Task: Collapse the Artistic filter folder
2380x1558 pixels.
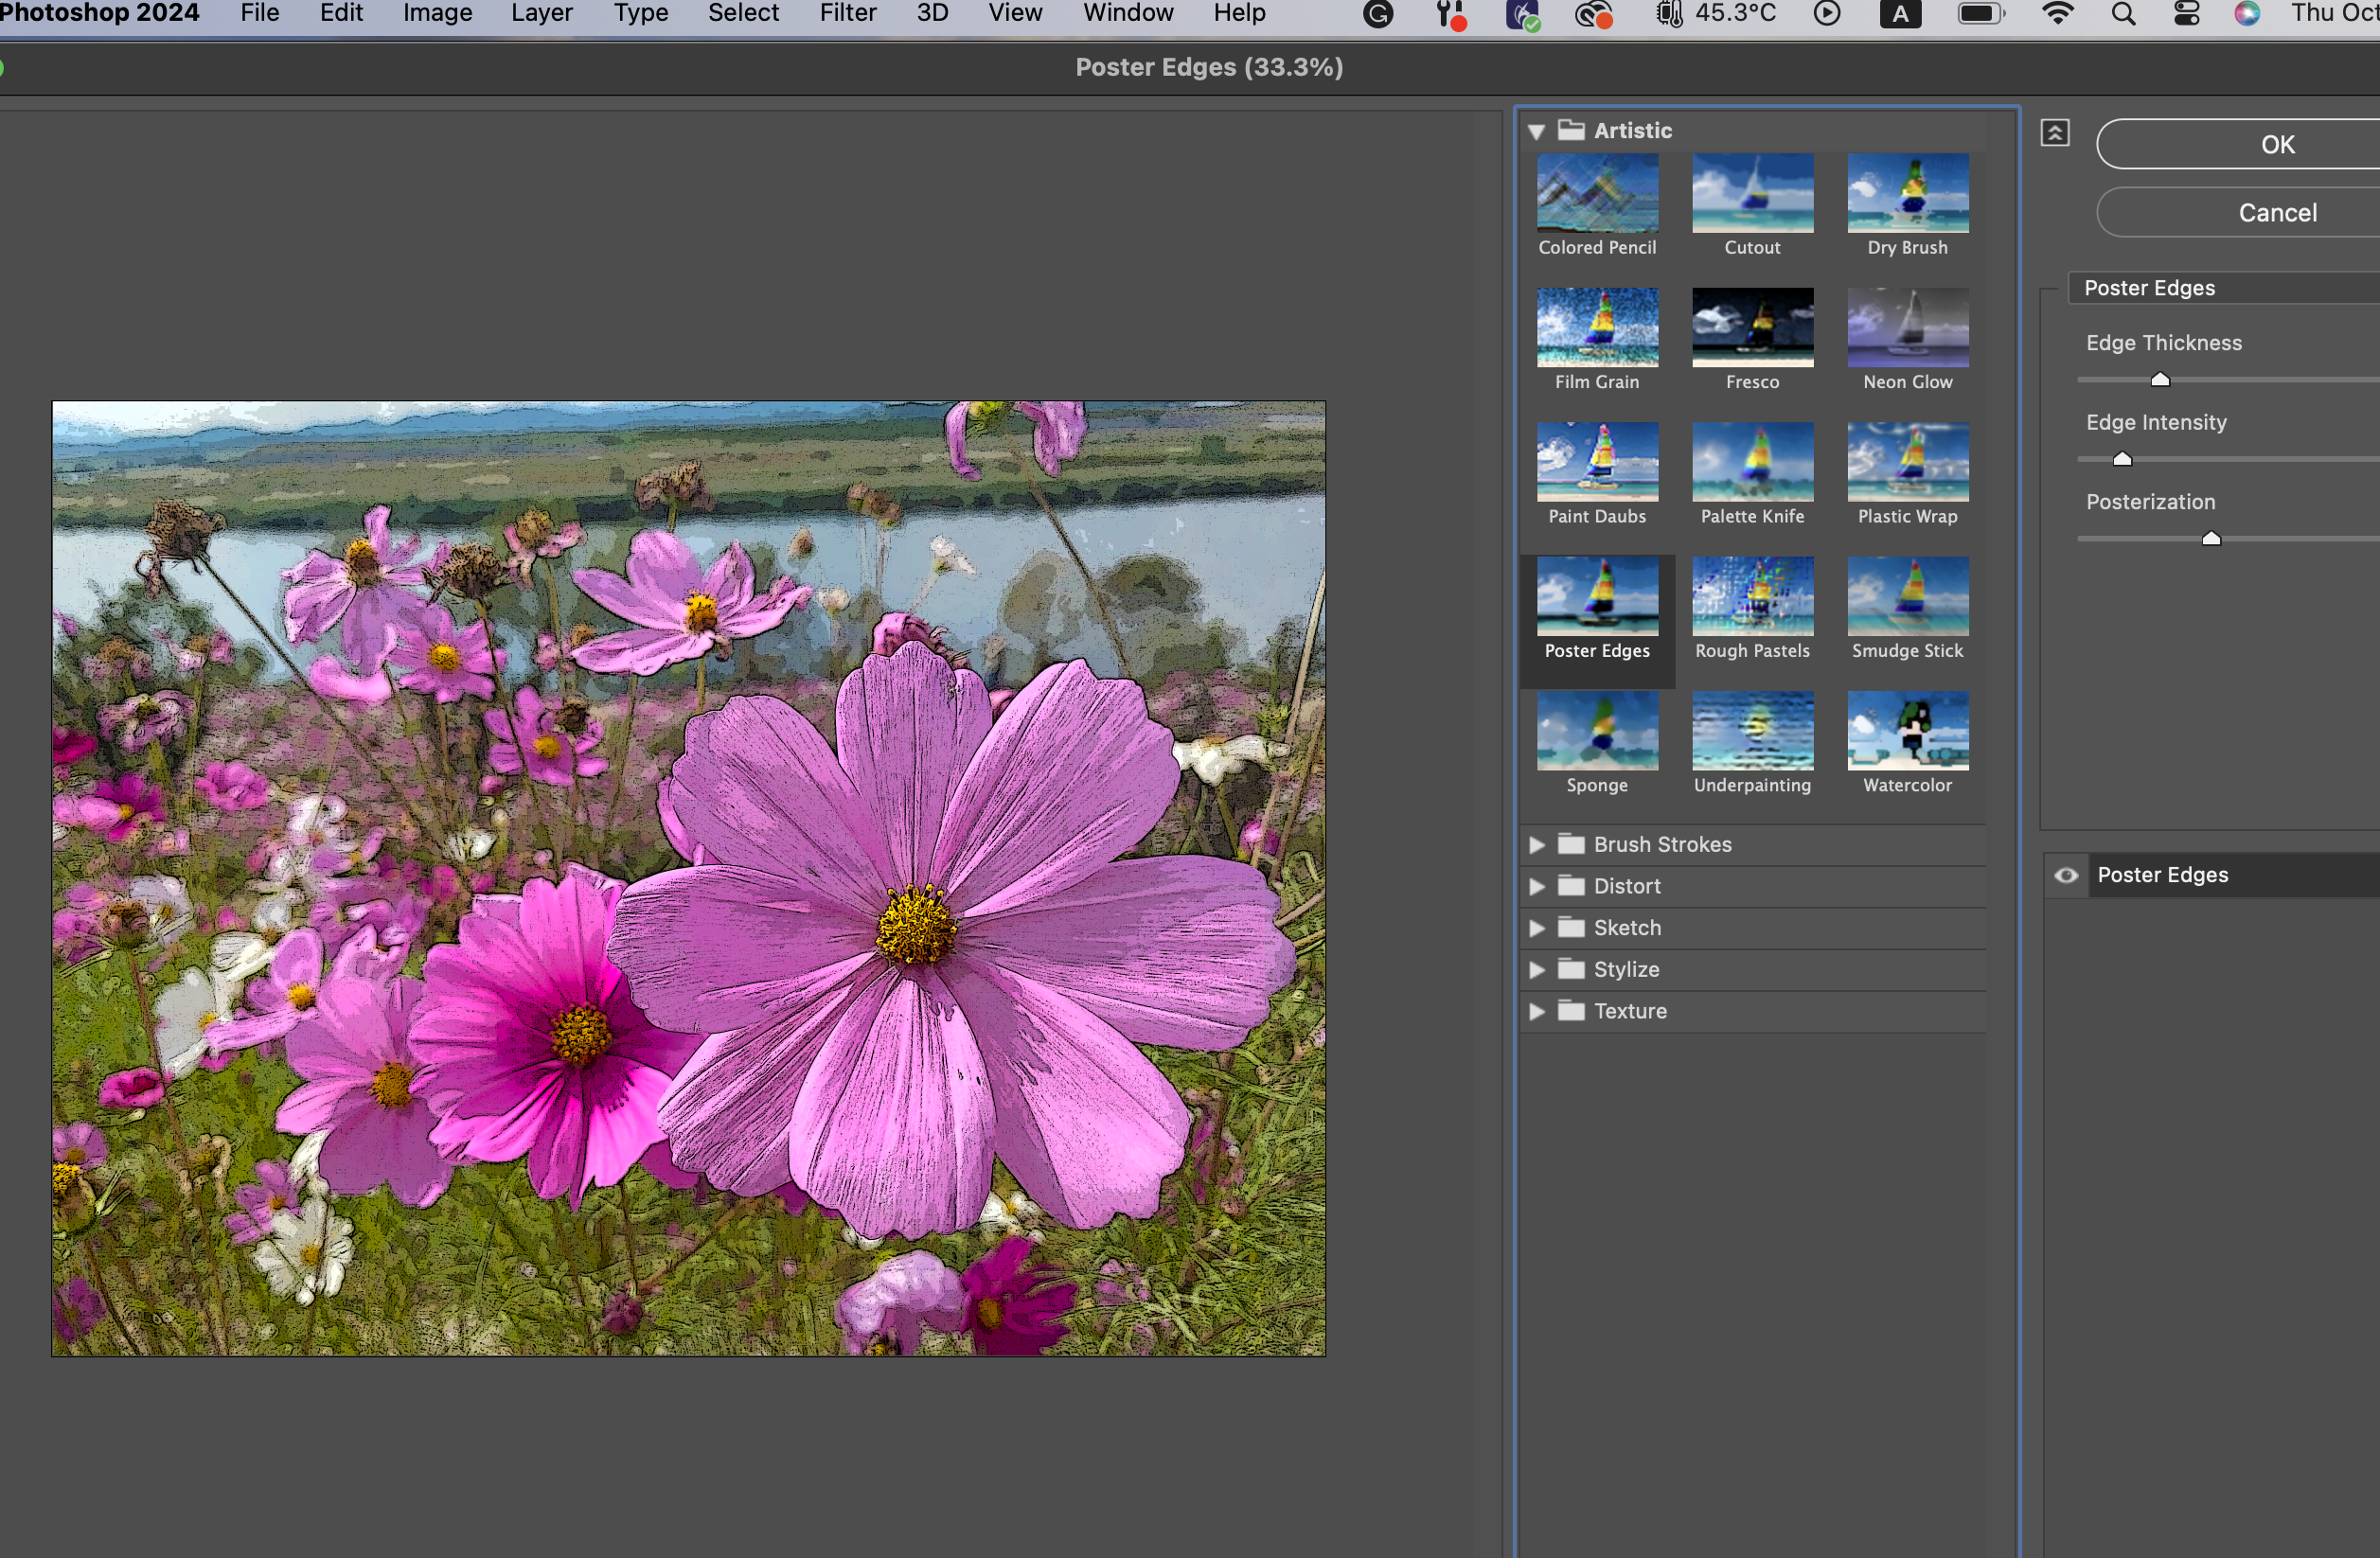Action: pyautogui.click(x=1537, y=131)
